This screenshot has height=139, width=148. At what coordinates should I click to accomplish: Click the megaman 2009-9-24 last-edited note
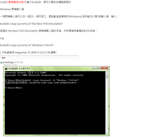[28, 52]
